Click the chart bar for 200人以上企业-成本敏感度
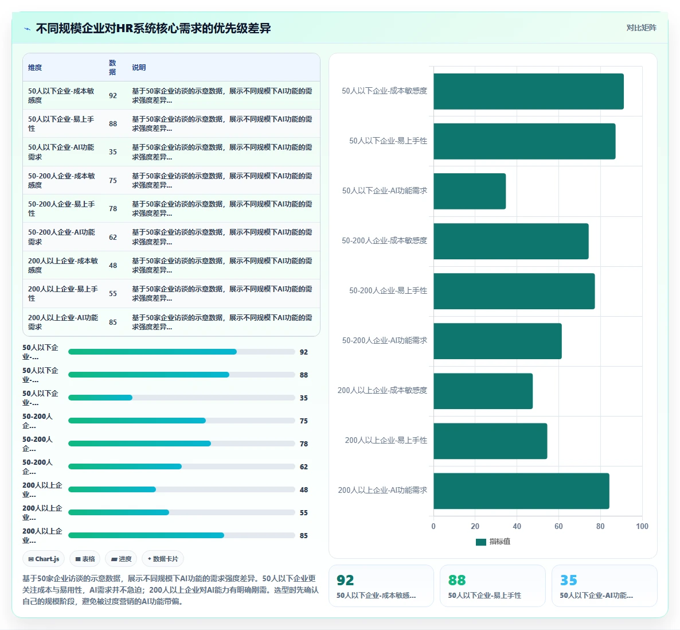Screen dimensions: 680x630 [483, 391]
